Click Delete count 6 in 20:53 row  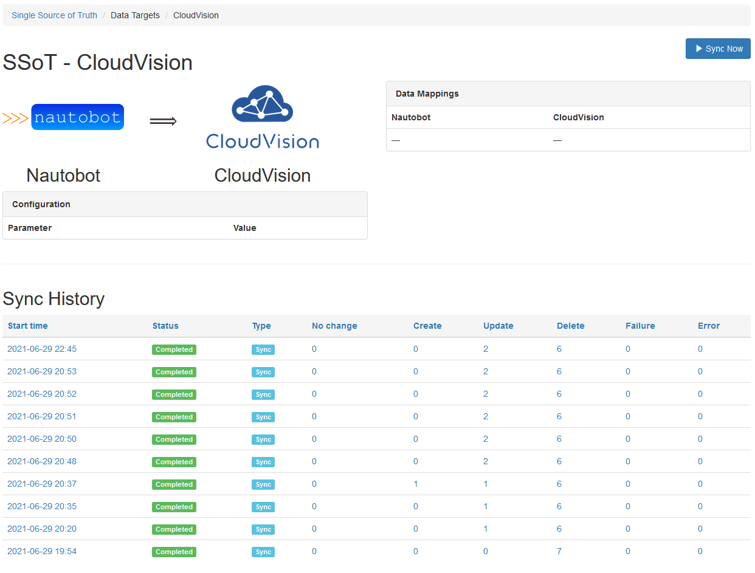(559, 371)
